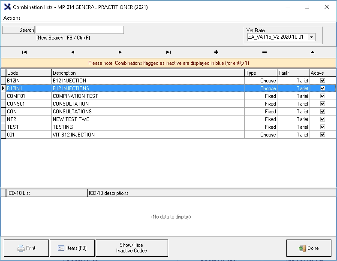
Task: Toggle Active checkbox for CONS01 consultation
Action: click(322, 104)
